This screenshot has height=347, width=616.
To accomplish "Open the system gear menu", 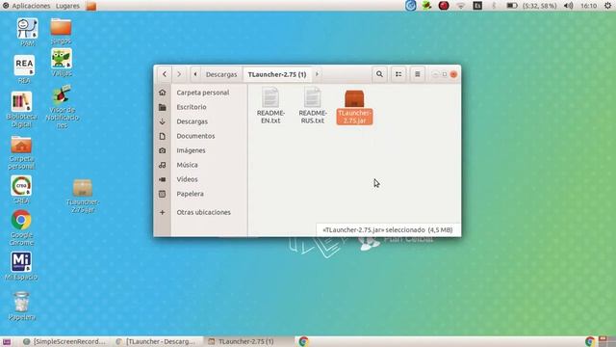I will pos(607,6).
